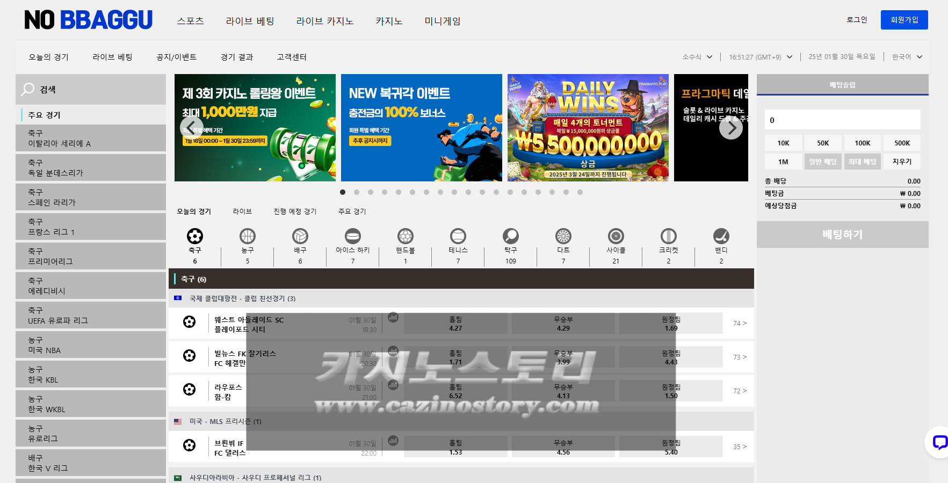Click the NO BBAGGU logo

(x=89, y=20)
